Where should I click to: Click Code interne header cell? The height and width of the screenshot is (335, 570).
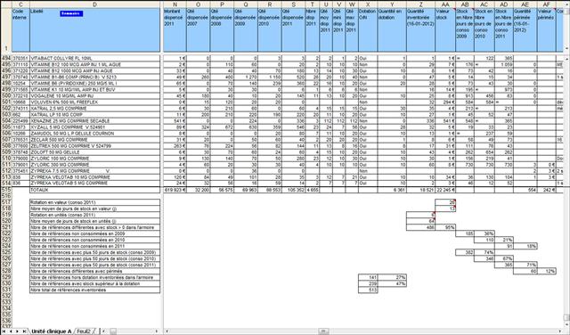click(x=20, y=29)
